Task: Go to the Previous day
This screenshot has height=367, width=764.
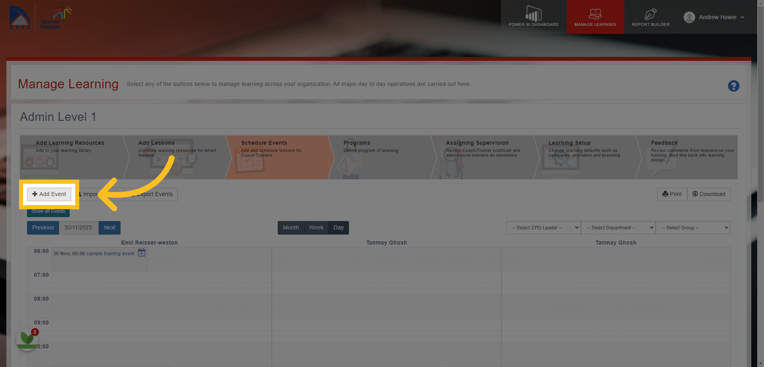Action: pos(43,227)
